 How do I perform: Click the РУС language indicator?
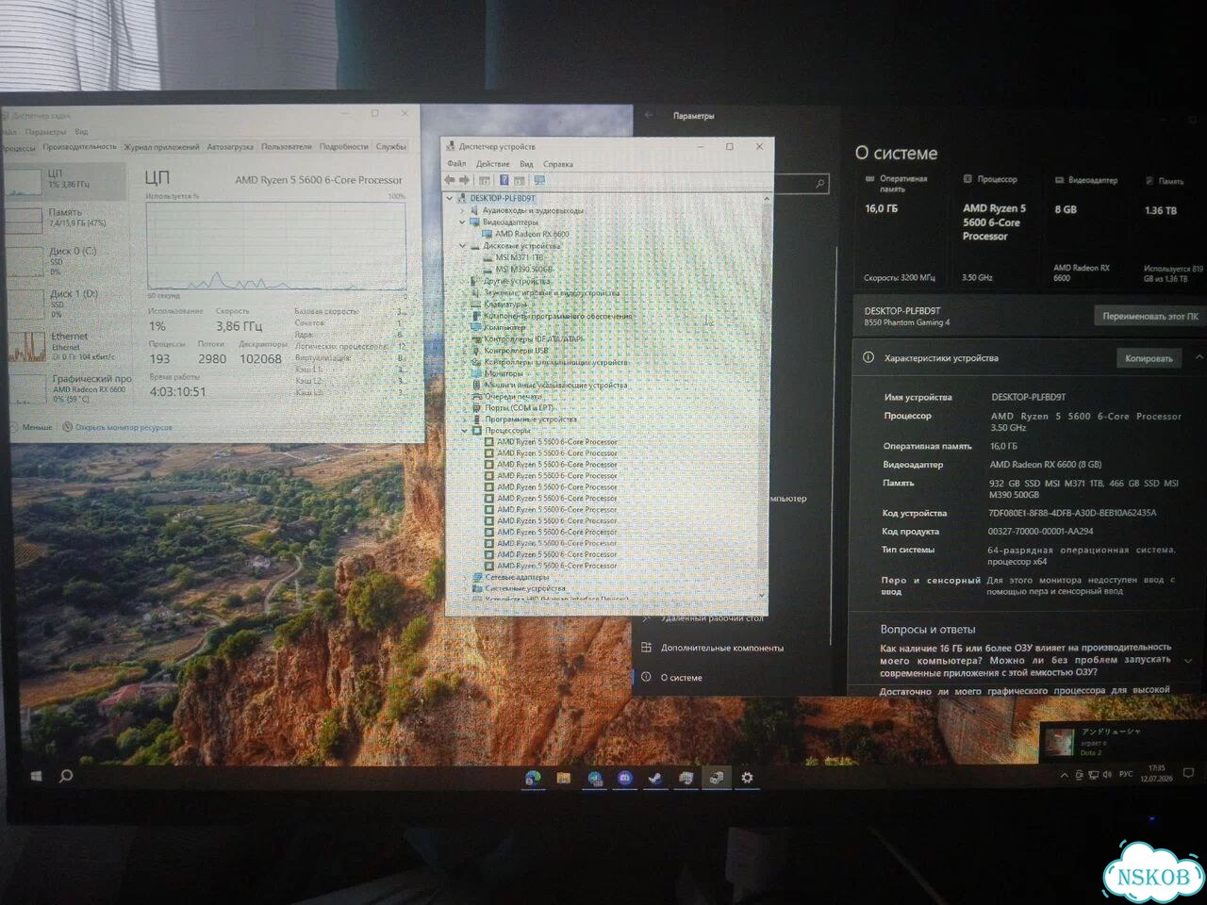(x=1126, y=774)
